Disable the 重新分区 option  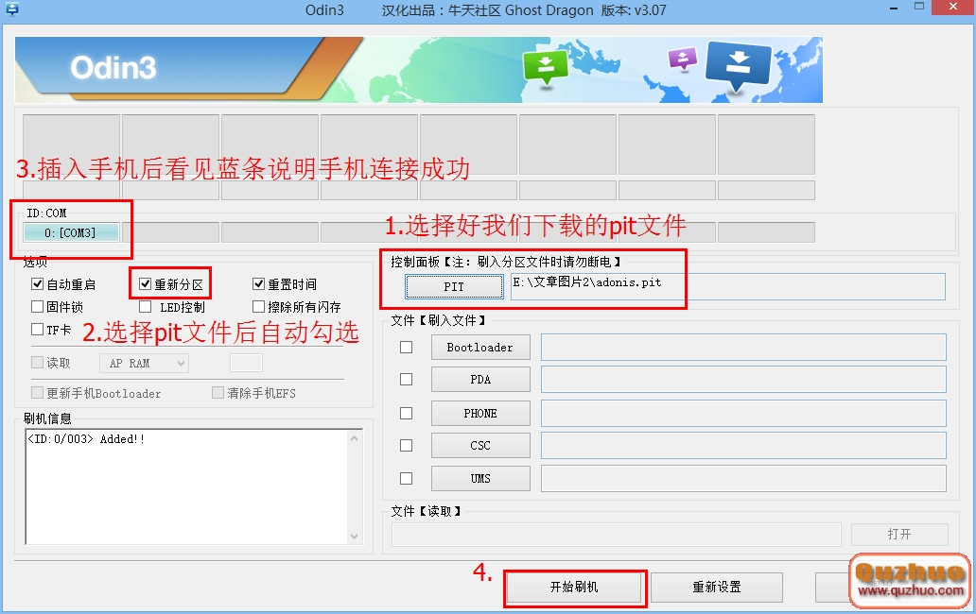click(145, 283)
